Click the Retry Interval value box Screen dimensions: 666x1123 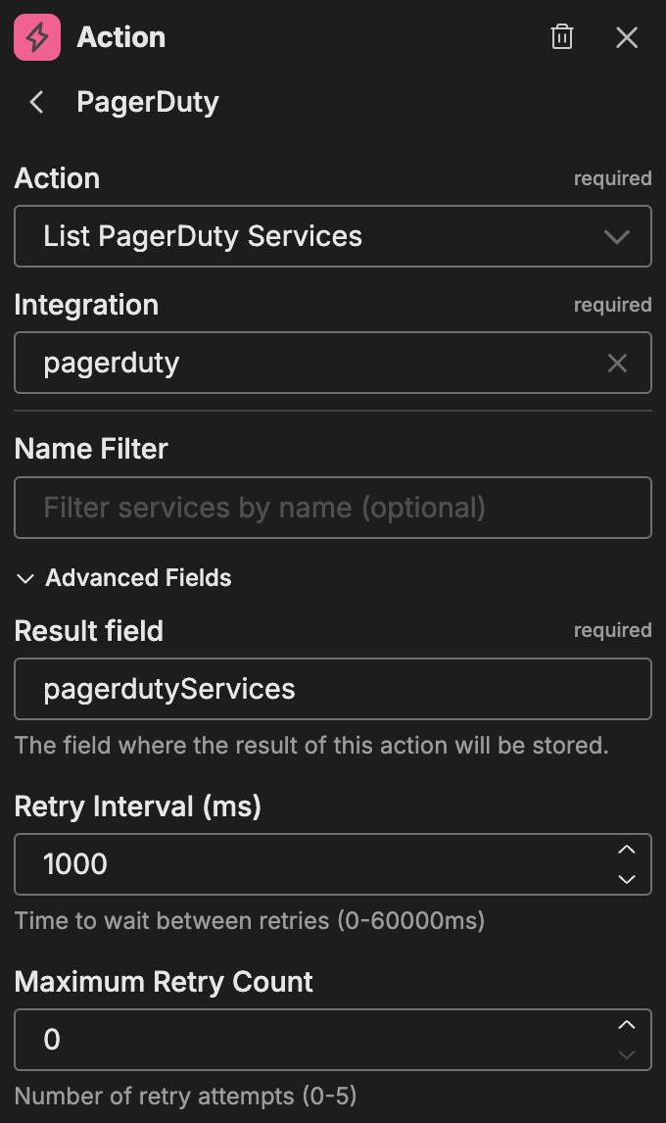point(294,864)
